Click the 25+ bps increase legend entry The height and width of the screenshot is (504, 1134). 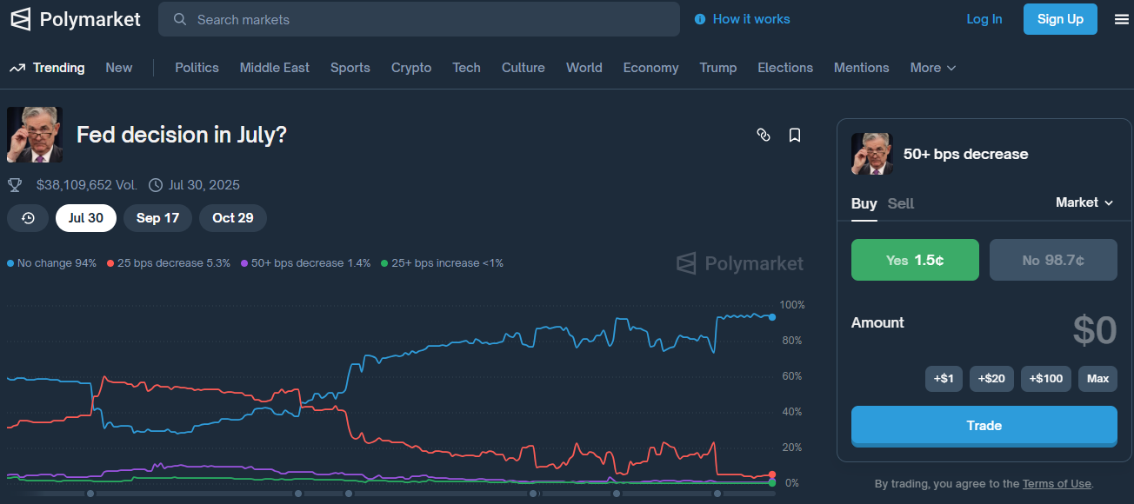click(442, 262)
